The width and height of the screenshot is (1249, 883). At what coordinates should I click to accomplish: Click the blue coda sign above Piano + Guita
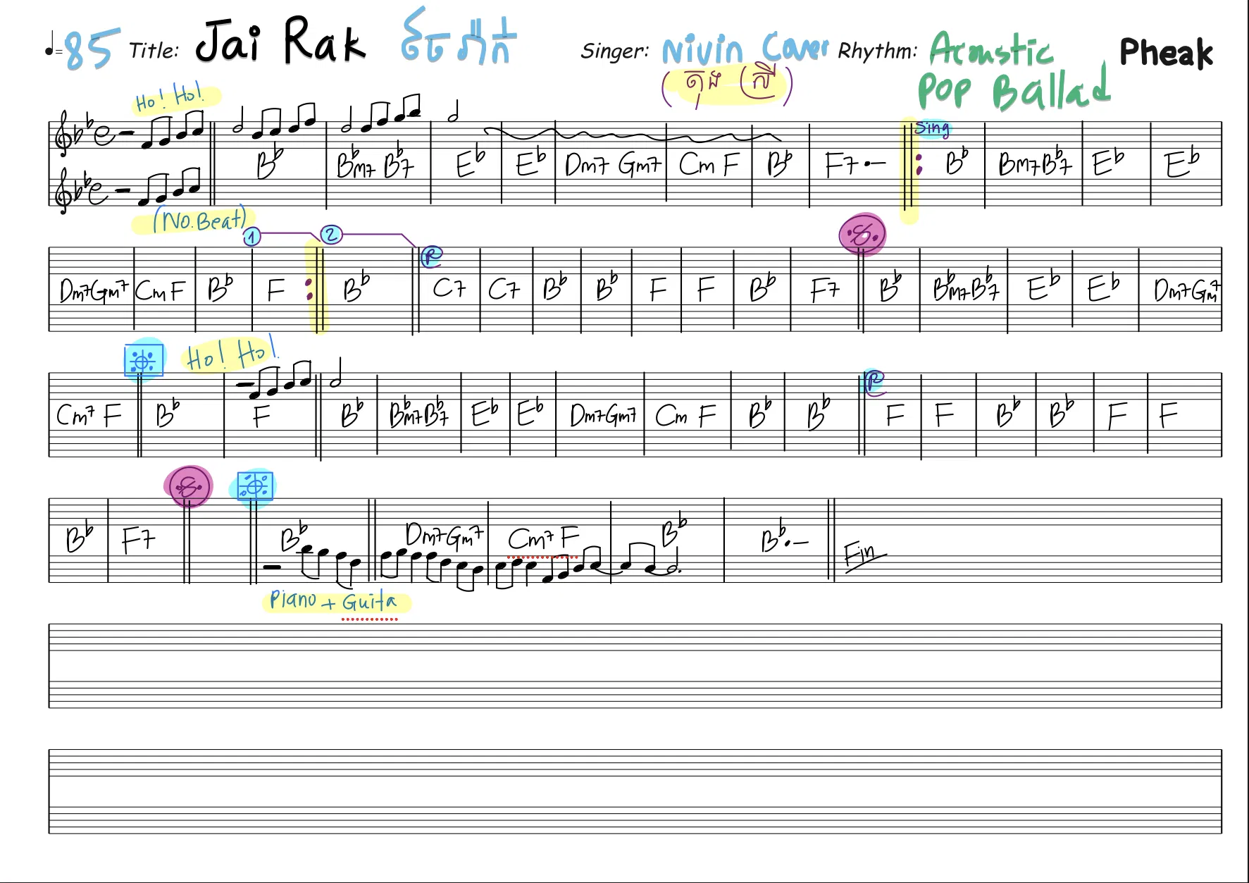254,486
